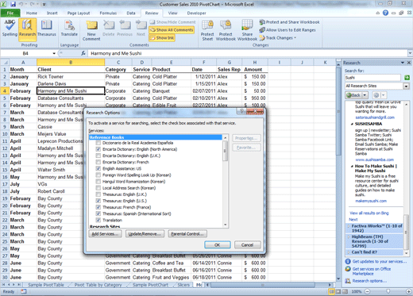Open the www.sushisamba.com link
This screenshot has height=296, width=413.
pos(374,160)
